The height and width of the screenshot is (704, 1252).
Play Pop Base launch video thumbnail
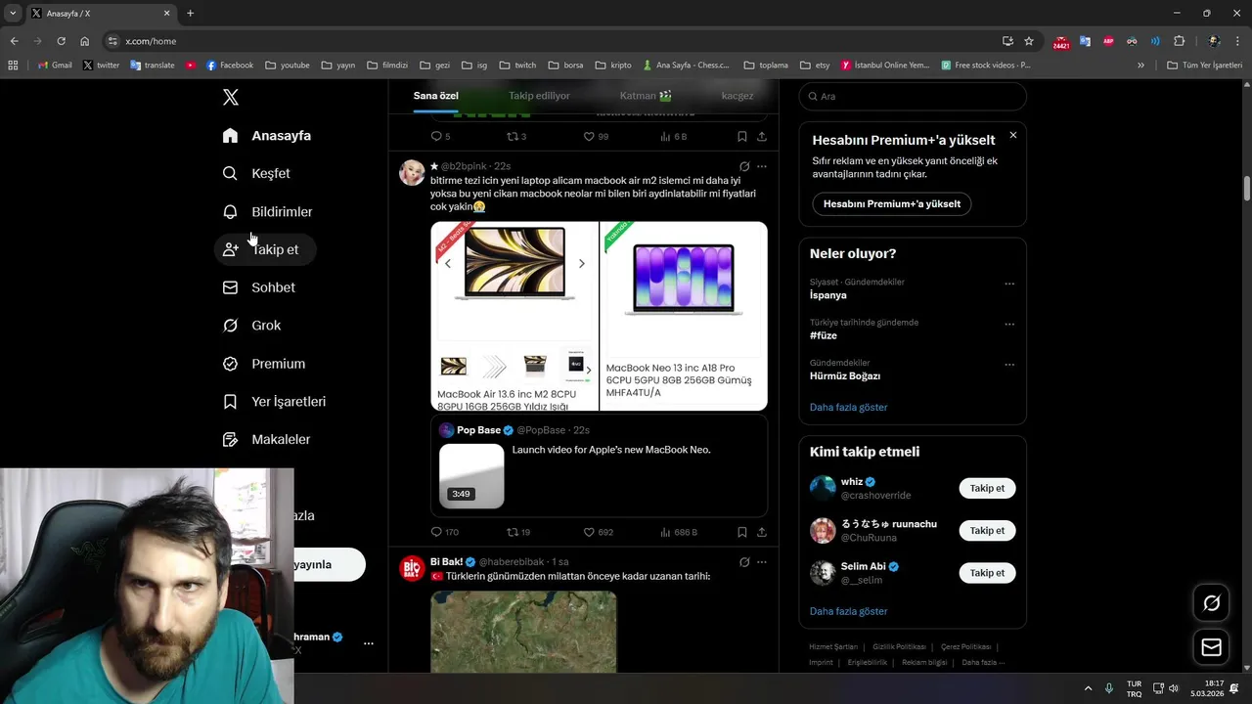point(471,476)
